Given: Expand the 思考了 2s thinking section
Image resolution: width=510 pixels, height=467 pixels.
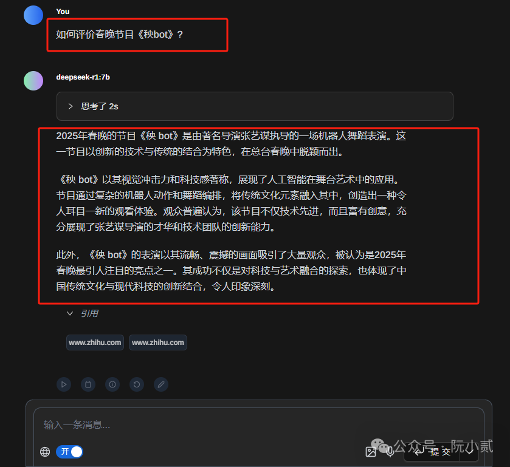Looking at the screenshot, I should point(255,106).
